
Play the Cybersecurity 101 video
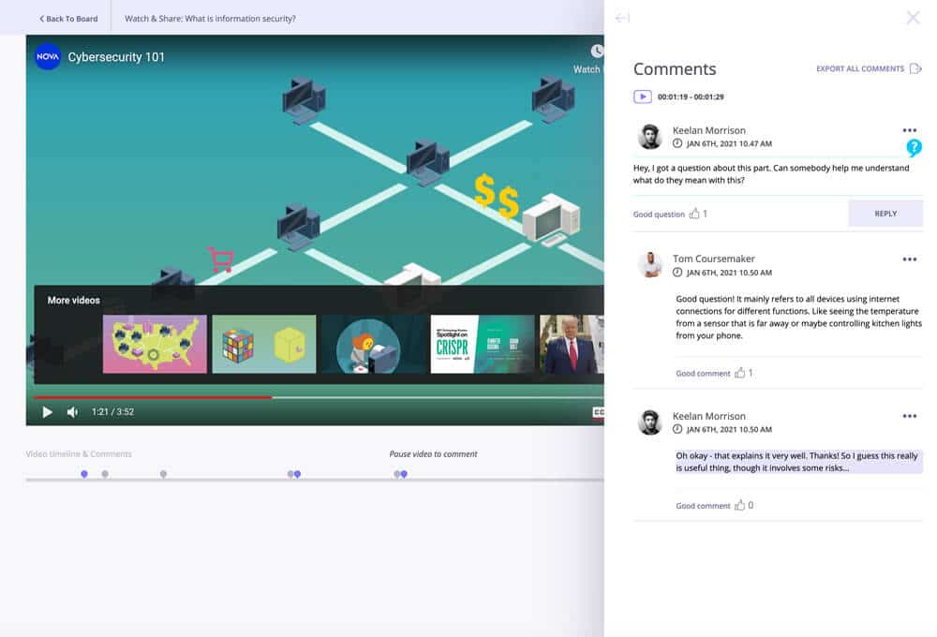tap(47, 412)
